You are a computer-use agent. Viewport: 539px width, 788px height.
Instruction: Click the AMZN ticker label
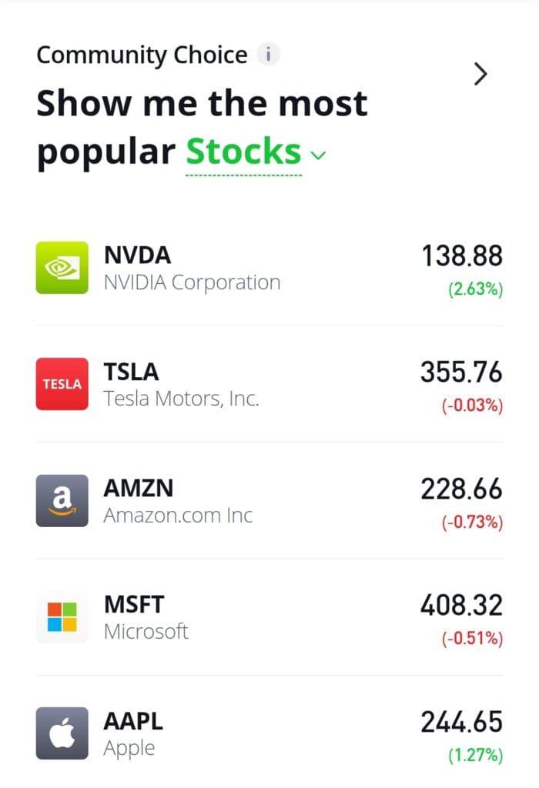coord(137,487)
